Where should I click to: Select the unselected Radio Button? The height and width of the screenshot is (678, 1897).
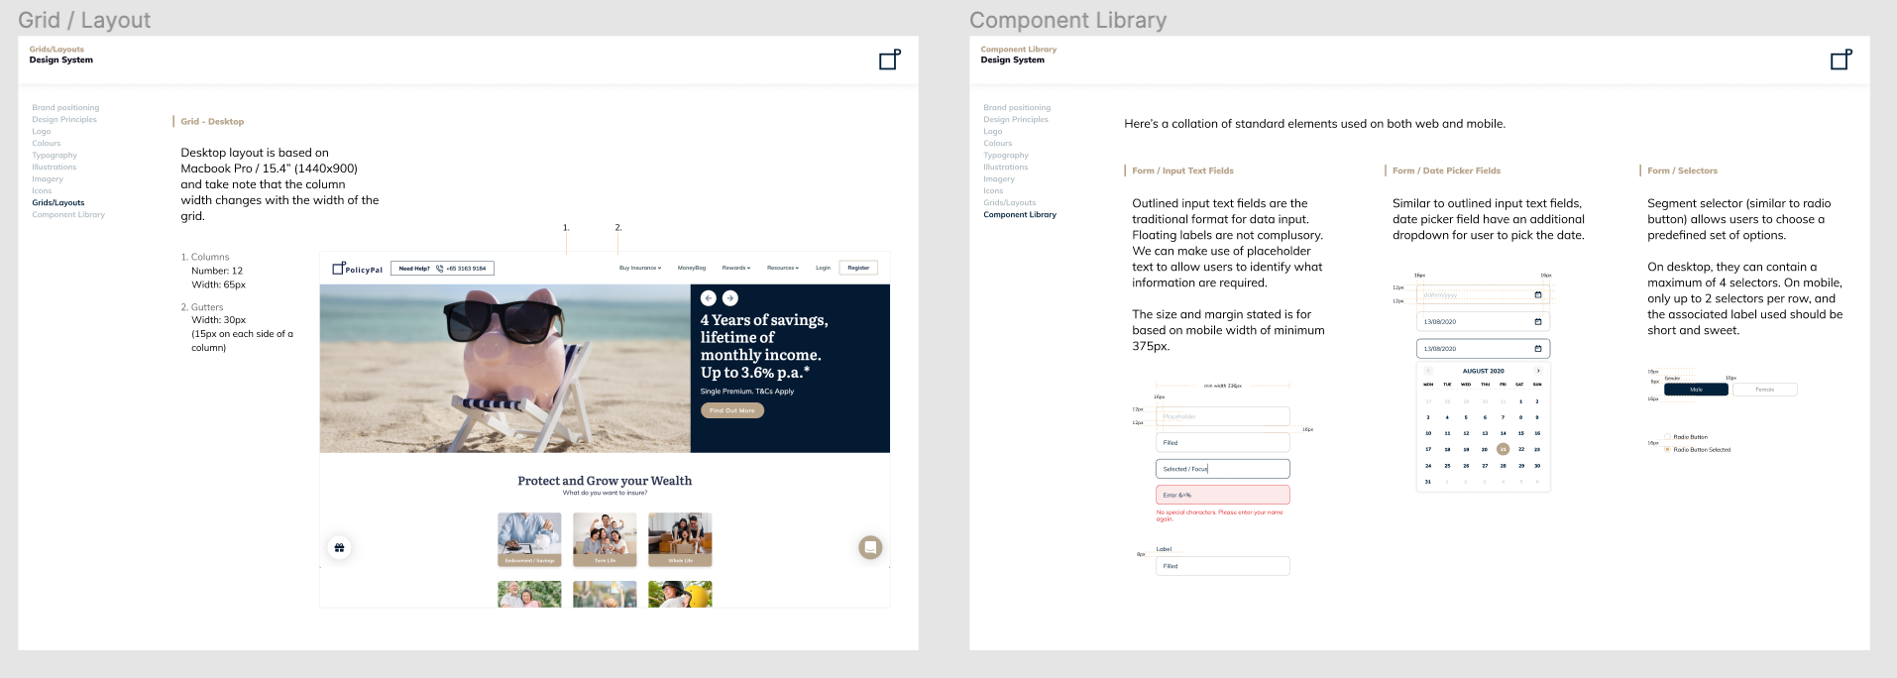click(x=1667, y=437)
